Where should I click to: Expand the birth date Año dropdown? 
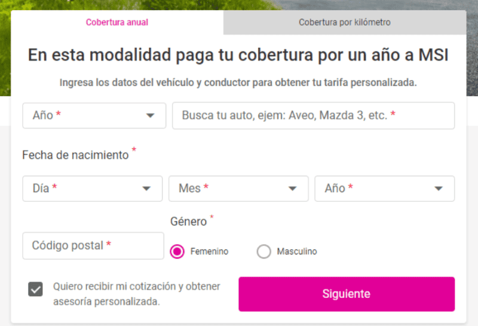pos(384,188)
